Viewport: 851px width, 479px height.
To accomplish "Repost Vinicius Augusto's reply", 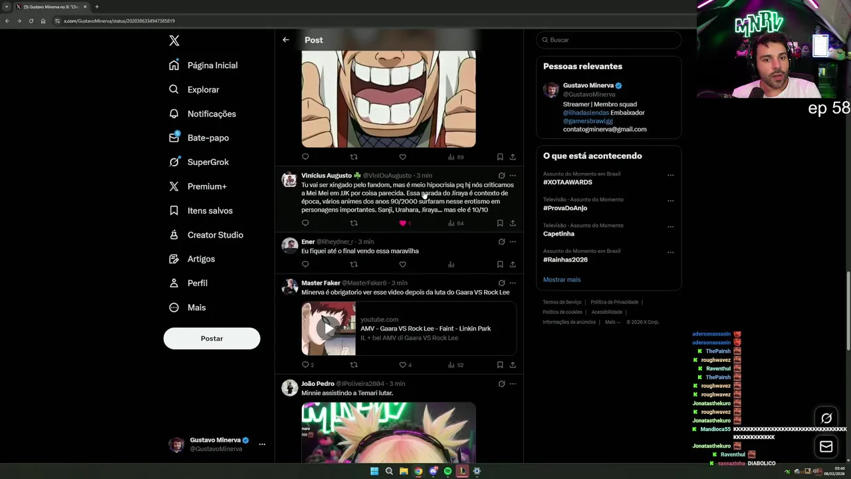I will (x=354, y=223).
